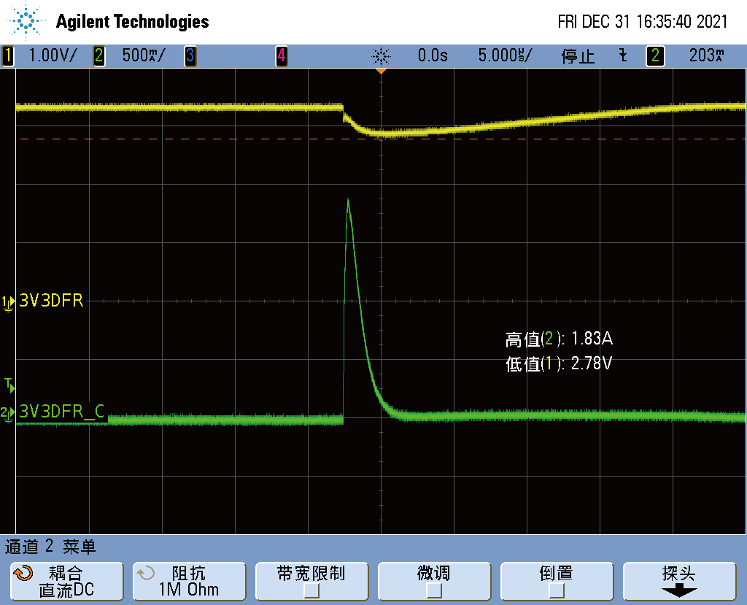The image size is (747, 605).
Task: Click the 3V3DFR channel 1 label
Action: [x=51, y=301]
